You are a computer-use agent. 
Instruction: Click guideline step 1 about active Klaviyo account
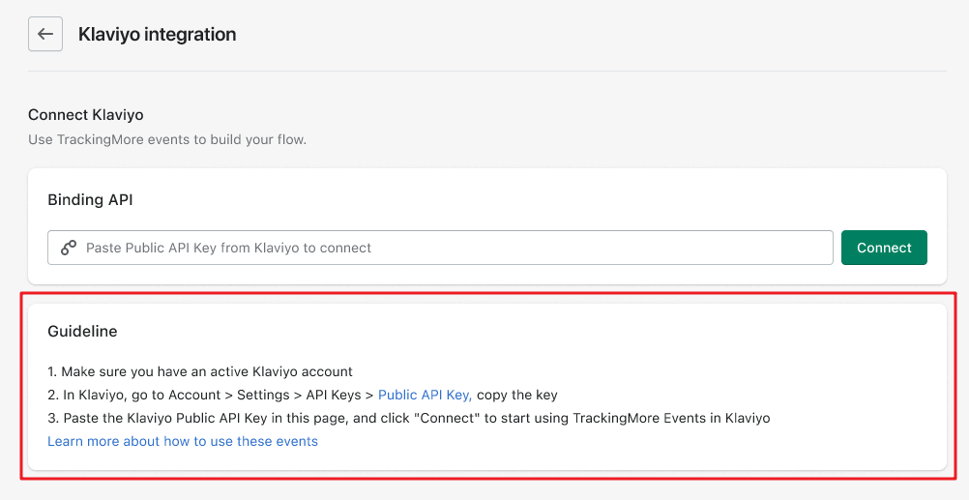click(200, 371)
